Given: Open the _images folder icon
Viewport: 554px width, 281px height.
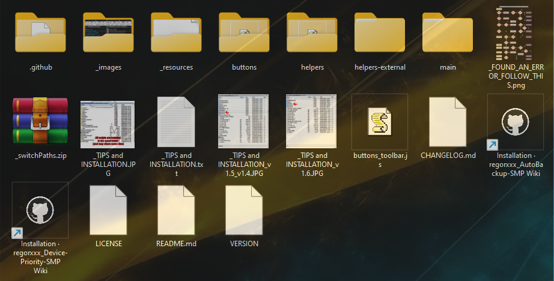Looking at the screenshot, I should pyautogui.click(x=108, y=32).
